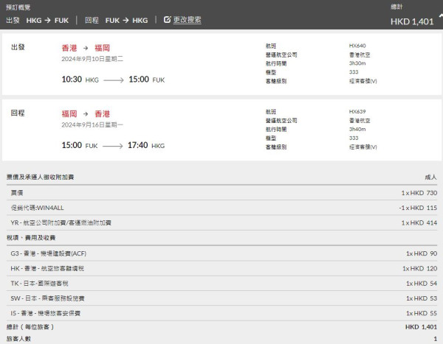Select return route FUK → HKG in header
This screenshot has height=344, width=443.
(x=126, y=21)
